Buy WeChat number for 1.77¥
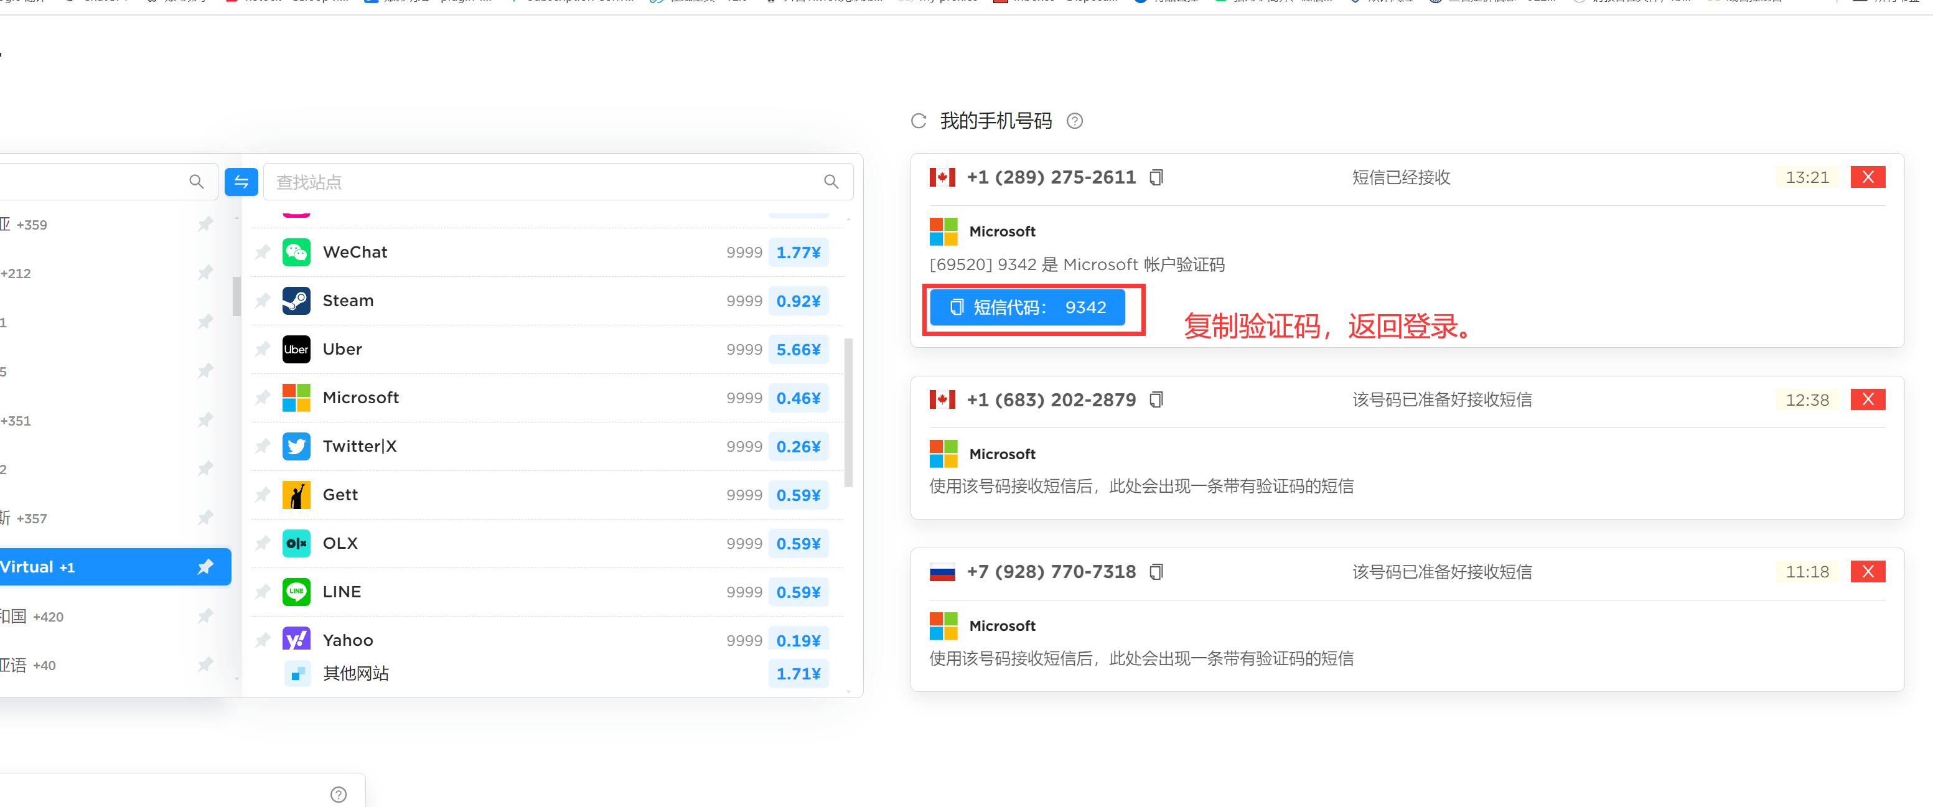The height and width of the screenshot is (807, 1933). (x=798, y=253)
